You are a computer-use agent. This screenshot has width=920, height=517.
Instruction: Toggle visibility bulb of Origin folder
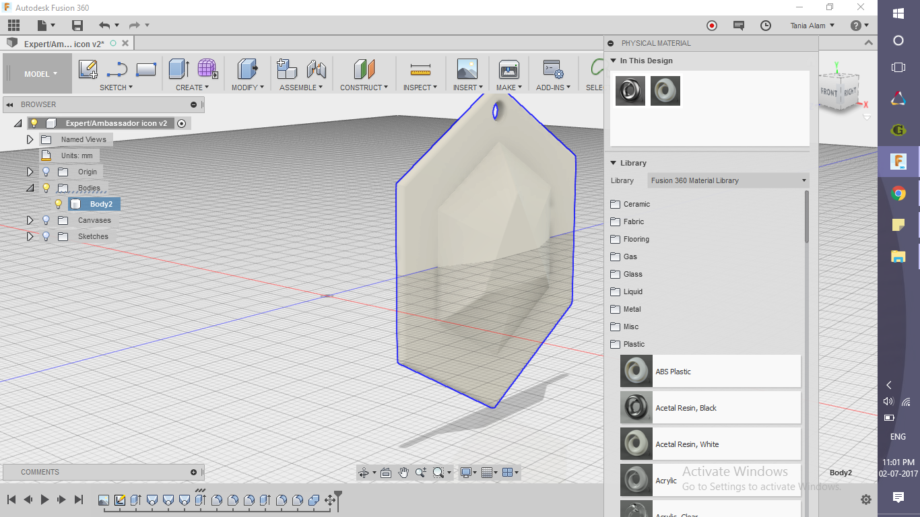coord(46,172)
